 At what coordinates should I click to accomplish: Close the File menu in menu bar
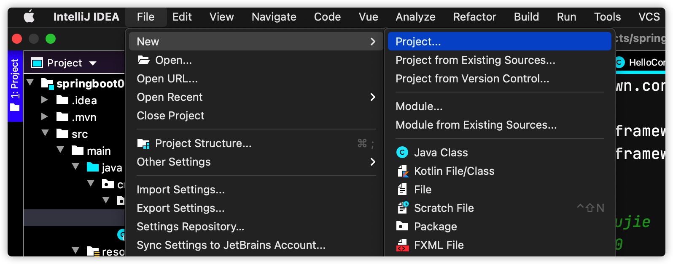(x=146, y=17)
